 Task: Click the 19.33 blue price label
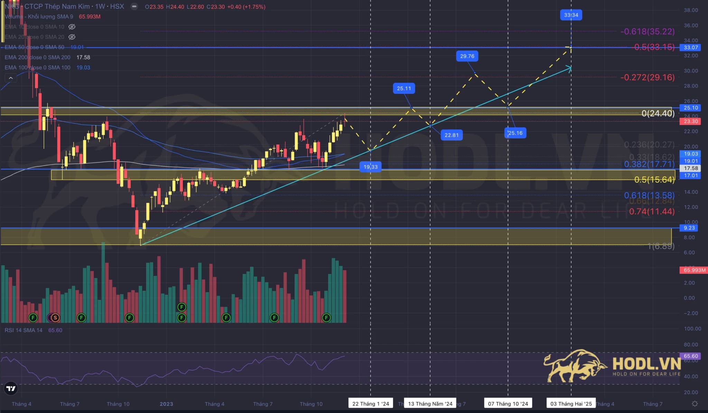[x=371, y=167]
